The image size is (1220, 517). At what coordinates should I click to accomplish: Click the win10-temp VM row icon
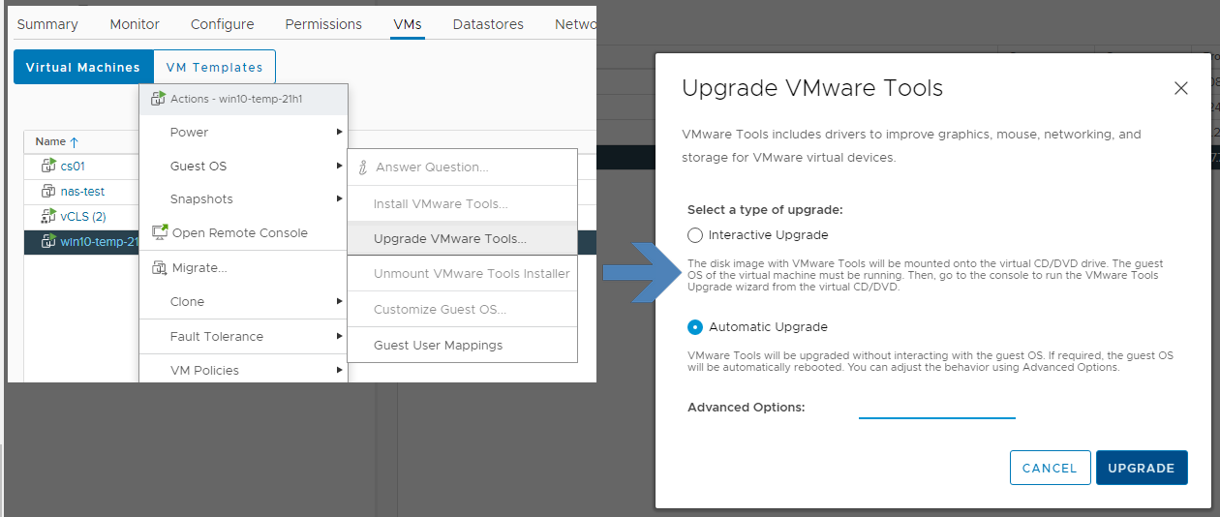(x=48, y=241)
